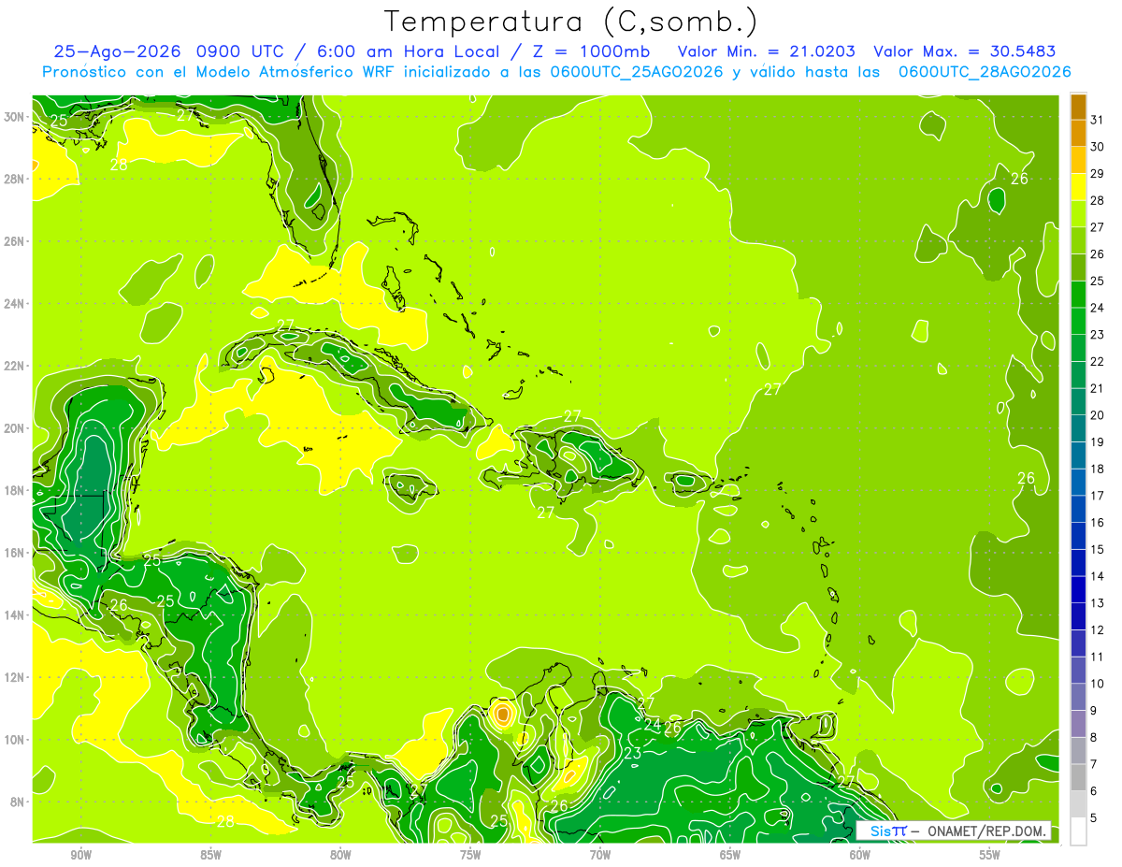This screenshot has height=867, width=1122.
Task: Click the "21" label on color scale
Action: point(1098,388)
